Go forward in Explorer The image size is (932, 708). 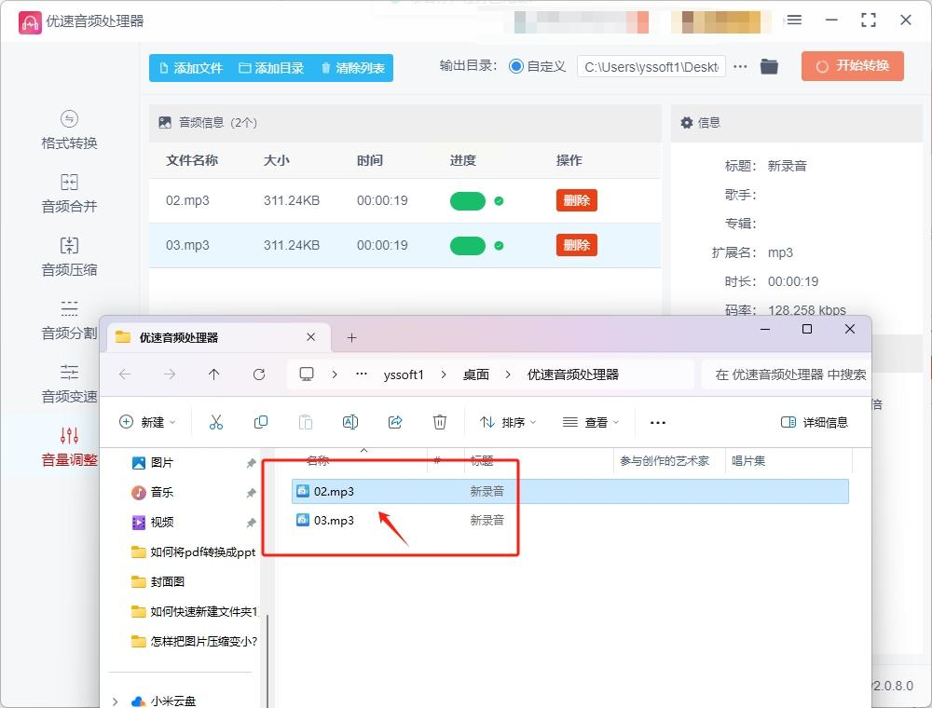[170, 374]
